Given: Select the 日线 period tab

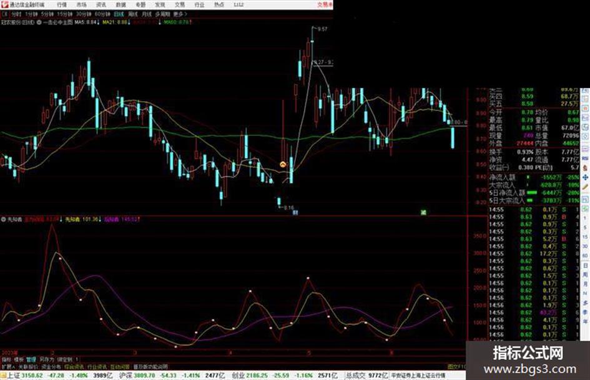Looking at the screenshot, I should (119, 14).
